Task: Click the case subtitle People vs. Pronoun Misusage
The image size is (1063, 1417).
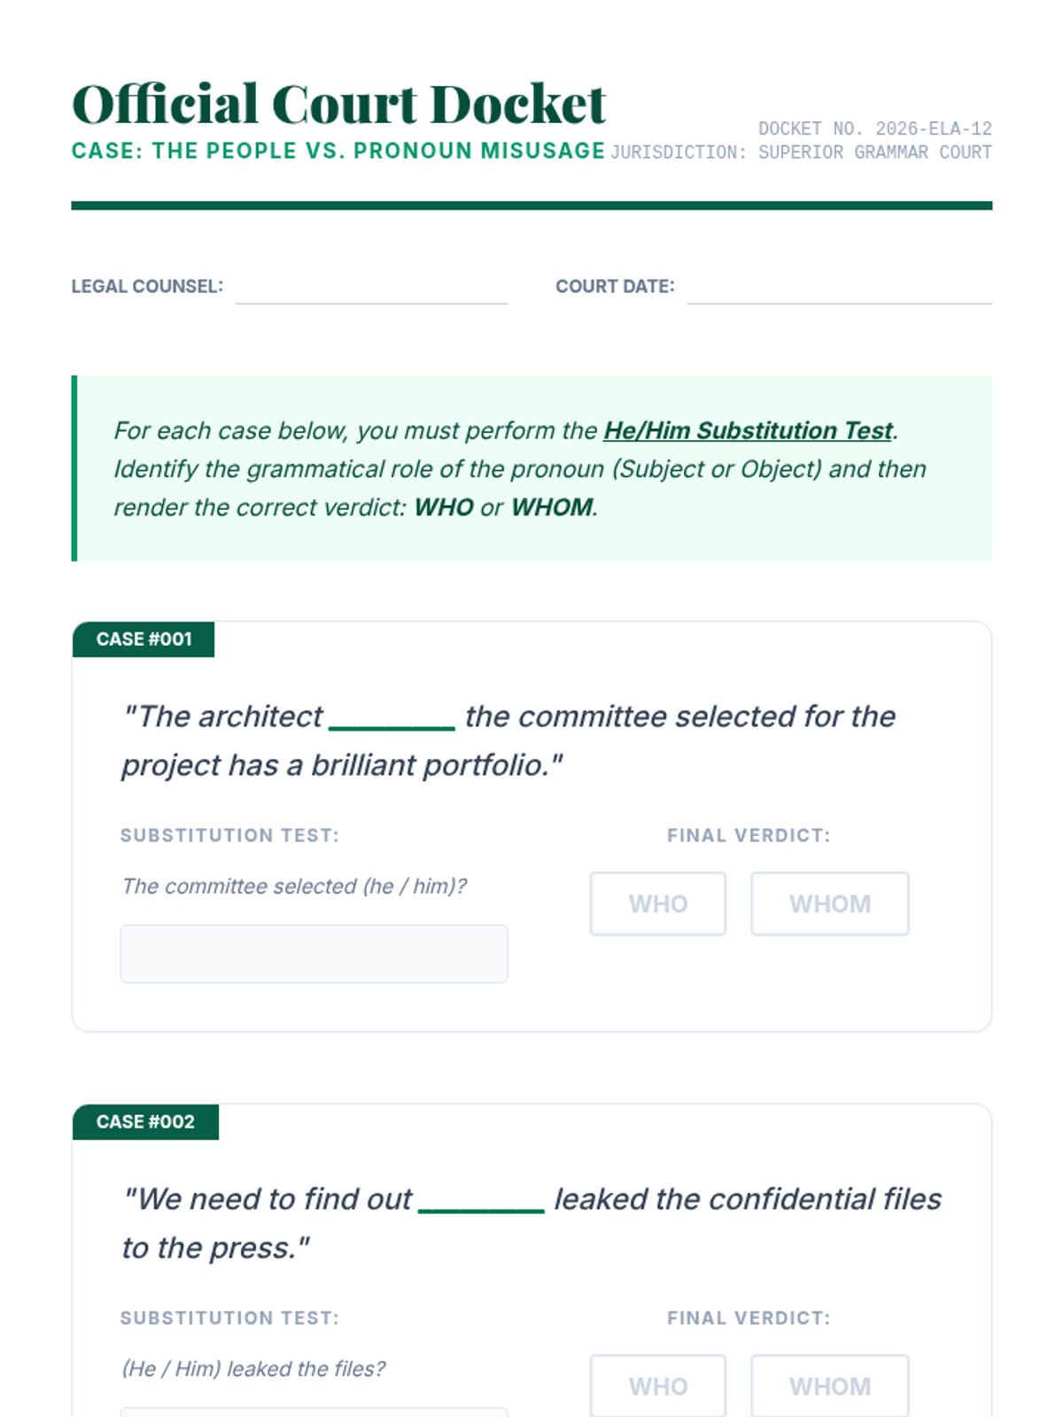Action: [338, 151]
